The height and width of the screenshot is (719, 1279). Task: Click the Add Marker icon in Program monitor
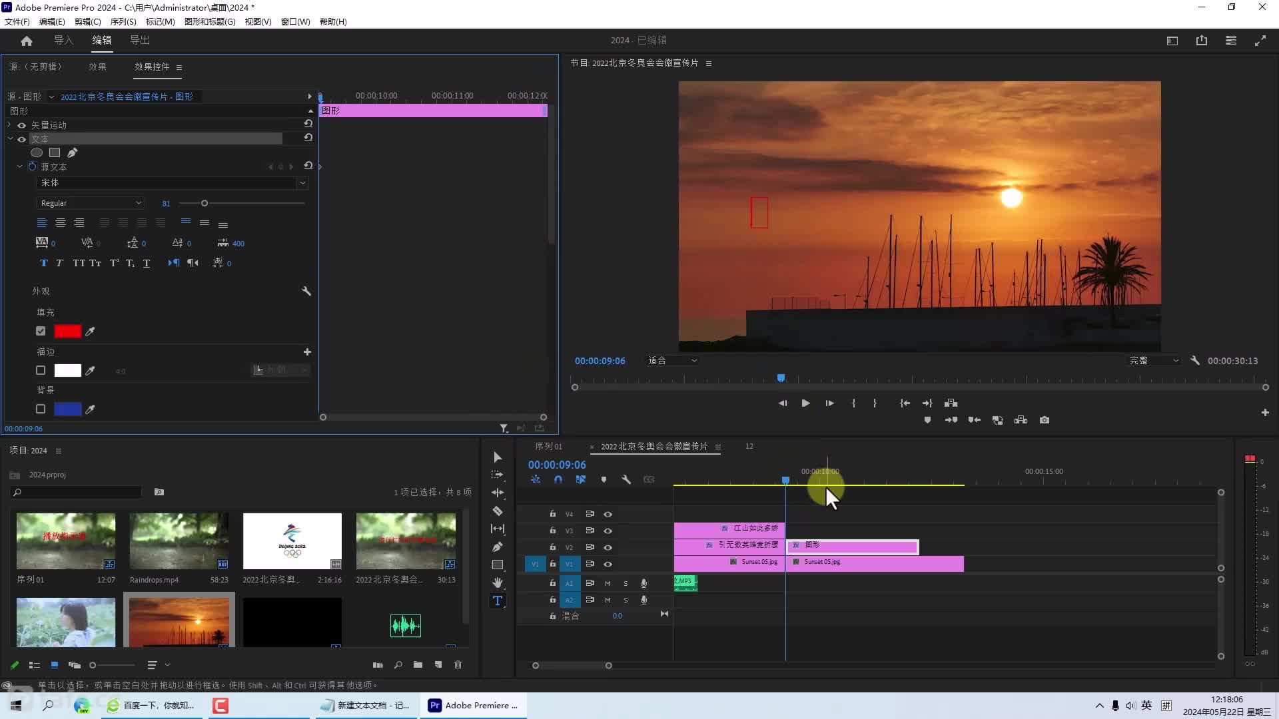tap(927, 420)
